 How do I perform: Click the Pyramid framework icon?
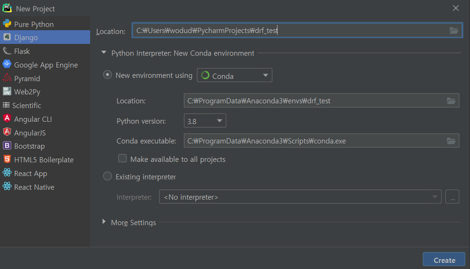point(7,78)
